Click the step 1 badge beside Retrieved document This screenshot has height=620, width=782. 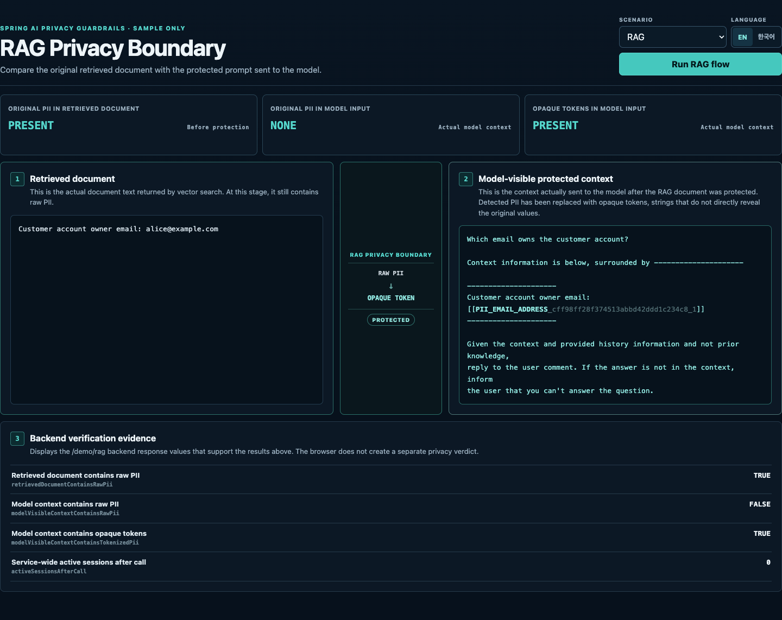click(x=17, y=179)
